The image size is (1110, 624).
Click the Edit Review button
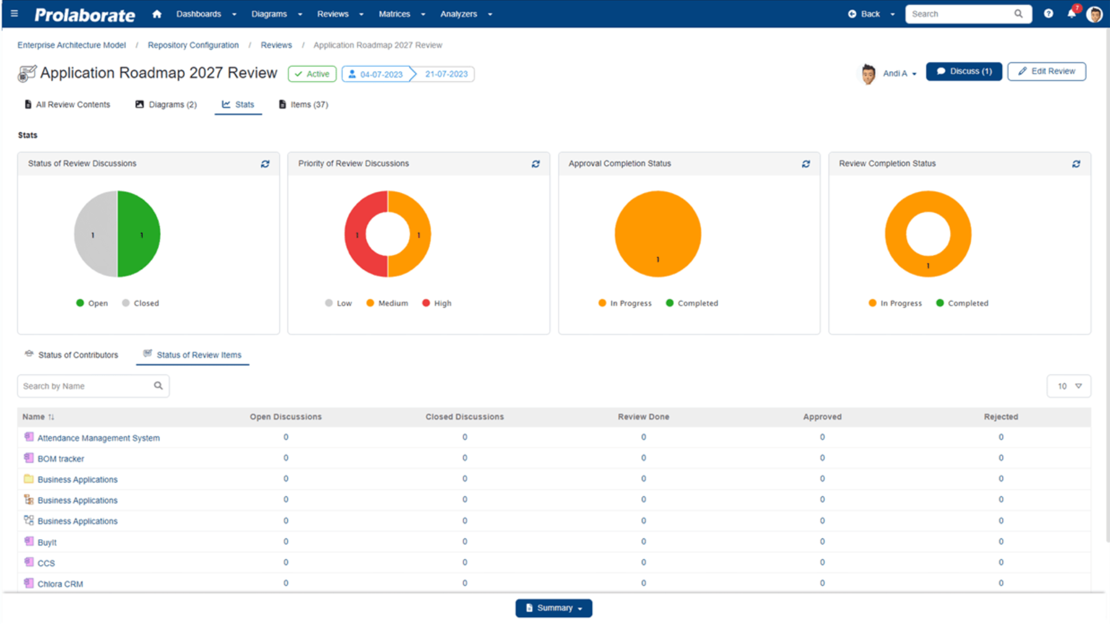click(x=1046, y=71)
